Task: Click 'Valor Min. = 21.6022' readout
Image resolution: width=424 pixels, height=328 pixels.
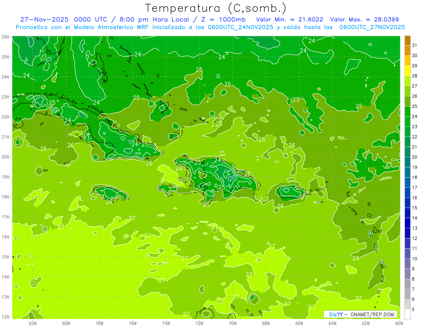Action: click(290, 19)
